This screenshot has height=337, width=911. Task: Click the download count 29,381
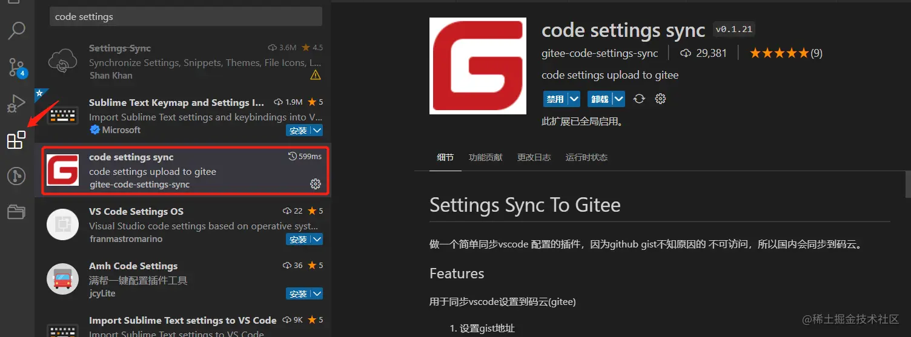pyautogui.click(x=704, y=53)
